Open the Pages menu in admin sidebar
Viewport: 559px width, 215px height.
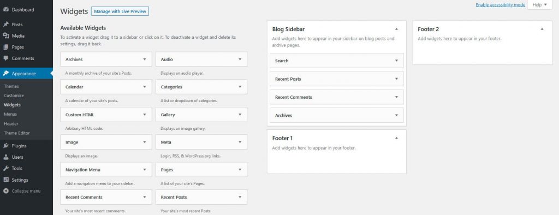(26, 47)
